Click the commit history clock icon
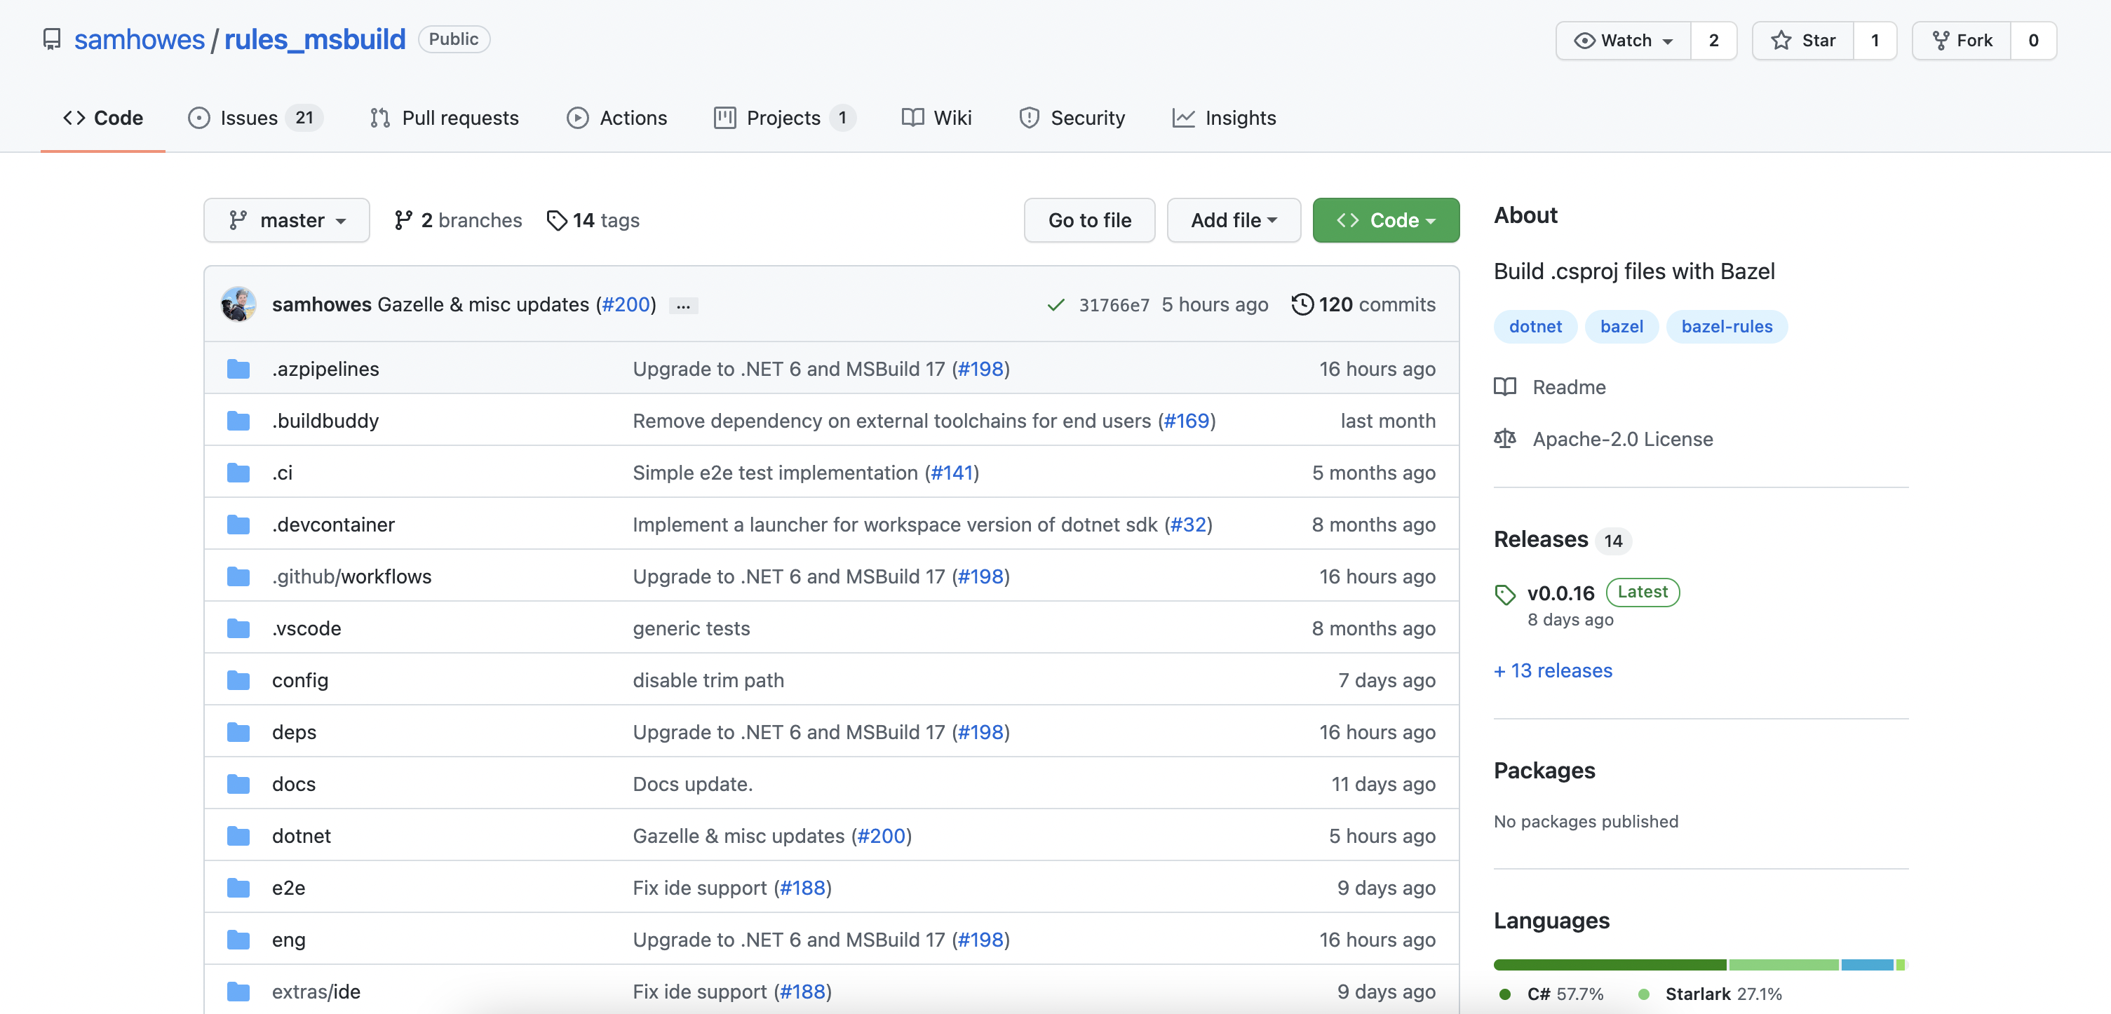Image resolution: width=2111 pixels, height=1014 pixels. [1302, 304]
